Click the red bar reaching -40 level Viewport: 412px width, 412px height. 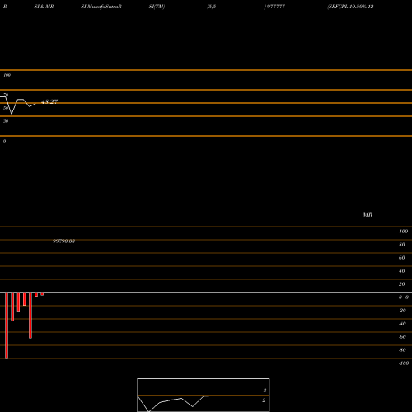(12, 307)
